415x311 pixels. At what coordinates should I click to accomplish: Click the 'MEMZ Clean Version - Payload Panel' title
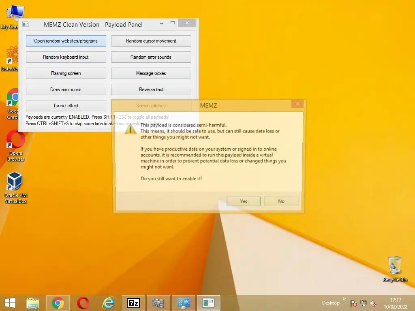pyautogui.click(x=93, y=25)
